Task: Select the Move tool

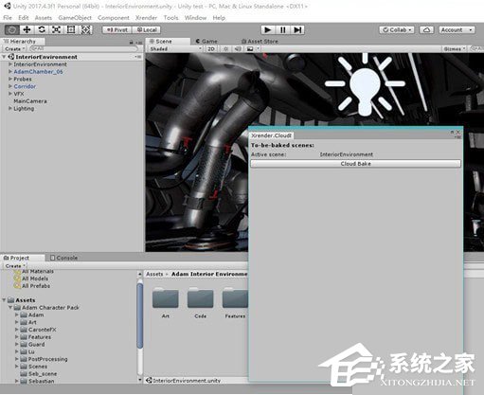Action: tap(27, 30)
